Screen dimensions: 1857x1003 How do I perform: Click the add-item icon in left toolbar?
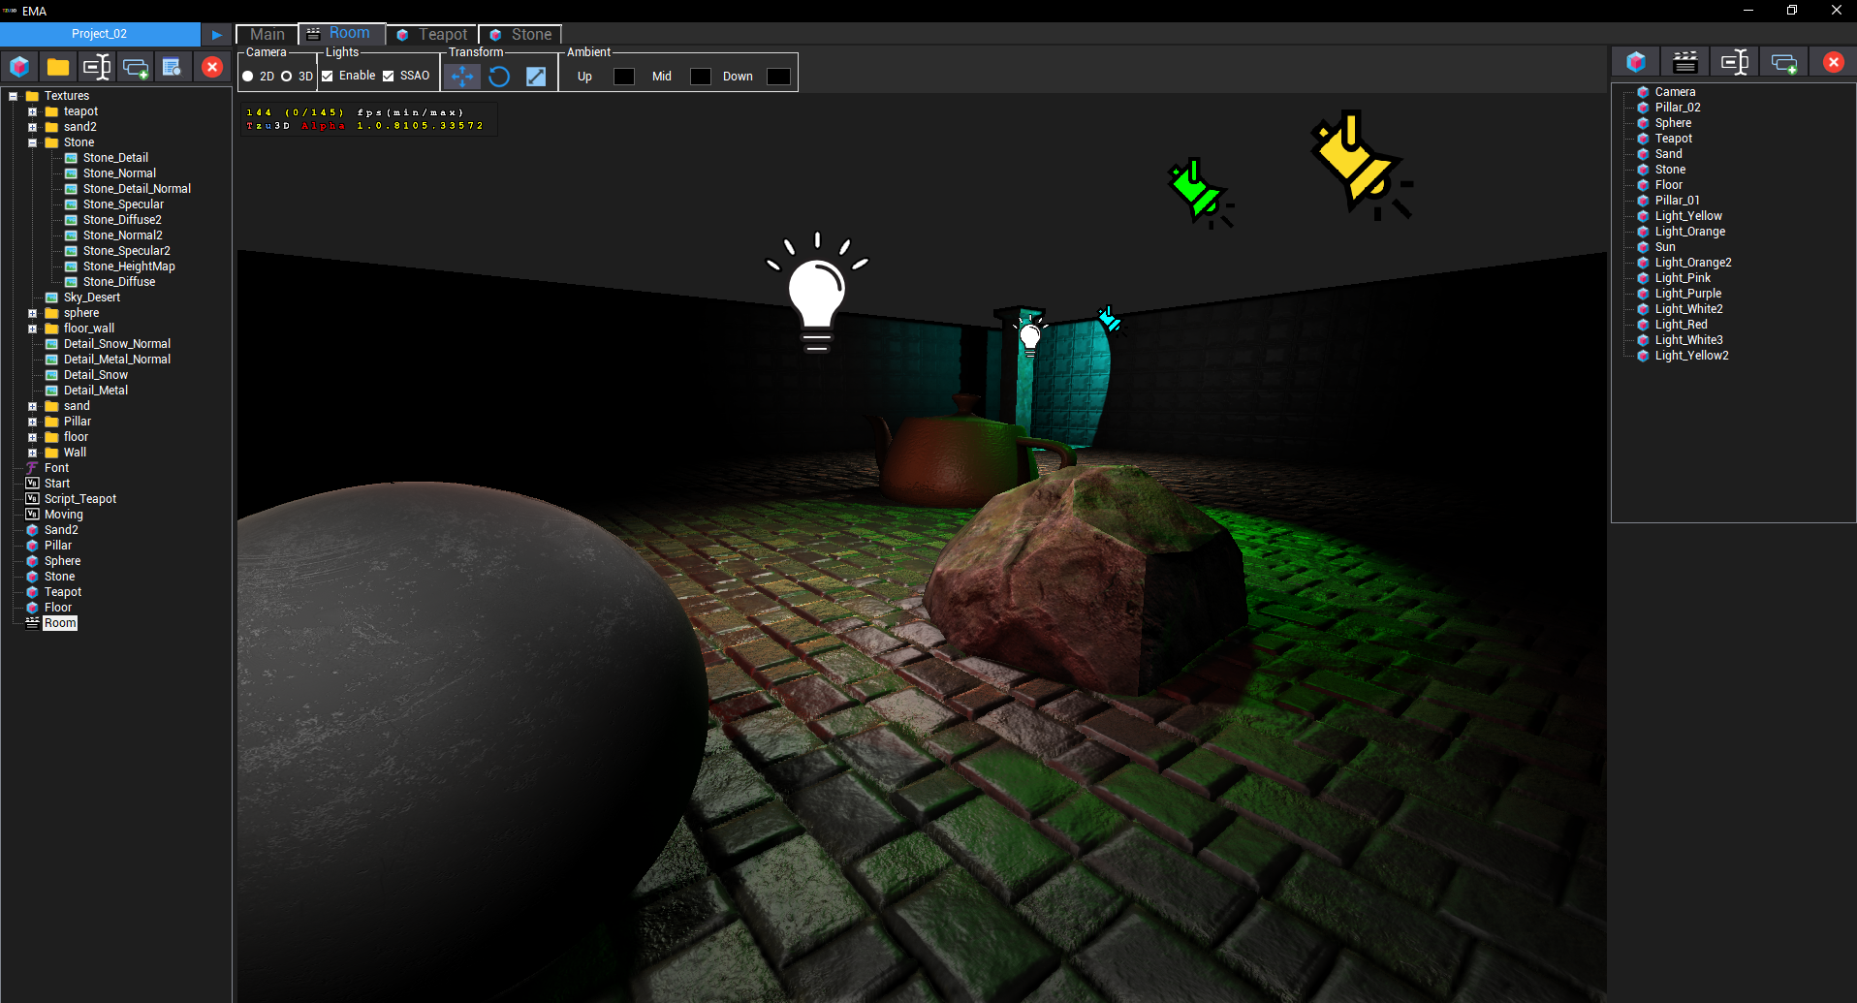click(x=135, y=67)
